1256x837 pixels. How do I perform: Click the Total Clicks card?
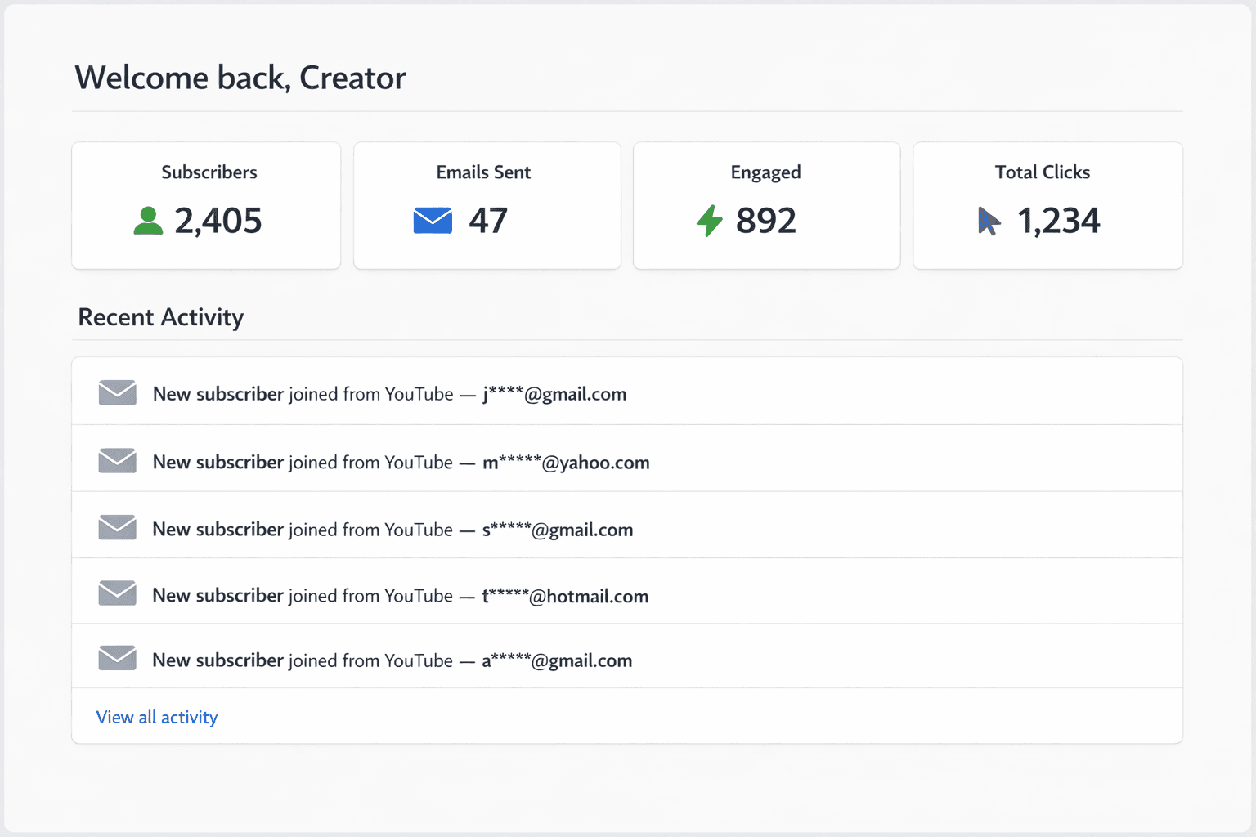[x=1047, y=205]
